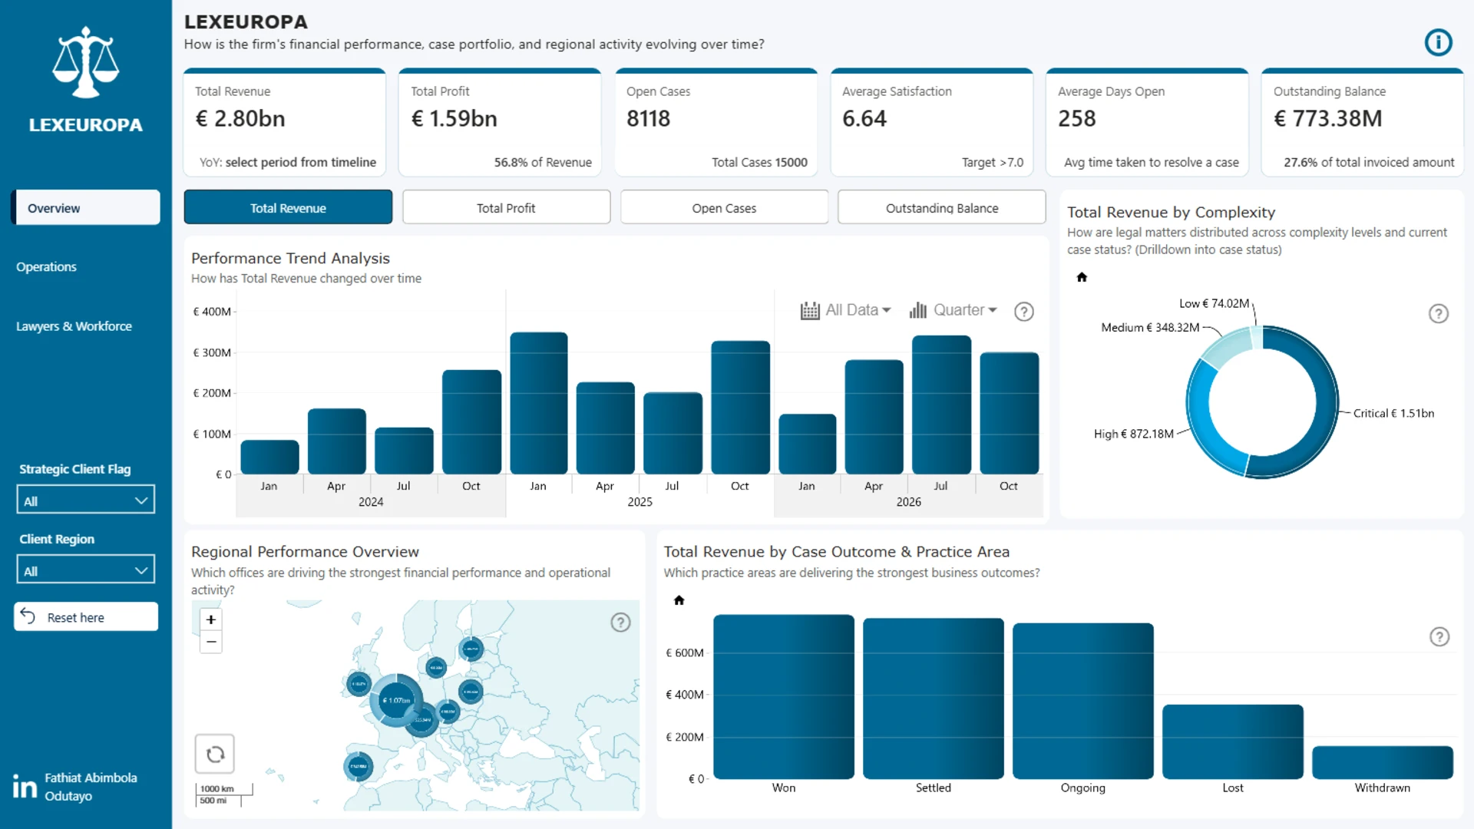Select the Won outcome bar

[784, 697]
